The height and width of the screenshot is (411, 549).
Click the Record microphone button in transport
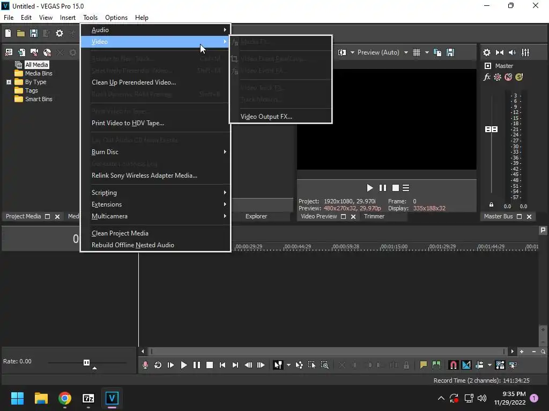[x=145, y=365]
